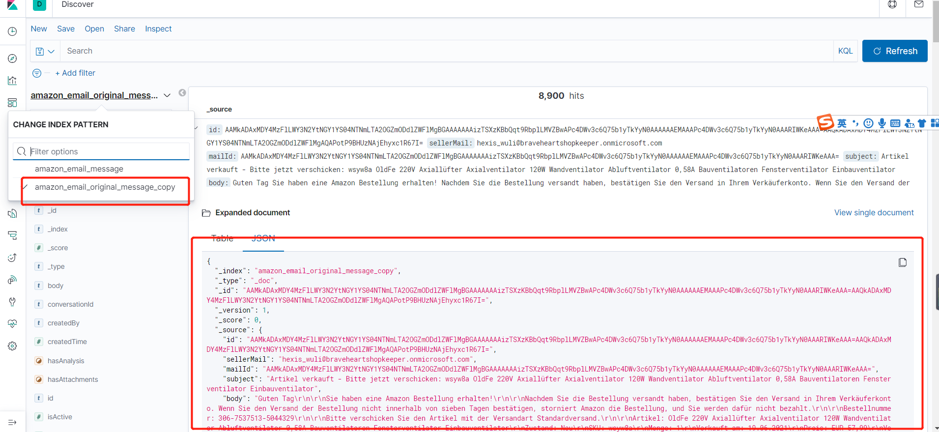This screenshot has height=432, width=939.
Task: Open Dashboard icon in sidebar
Action: [12, 102]
